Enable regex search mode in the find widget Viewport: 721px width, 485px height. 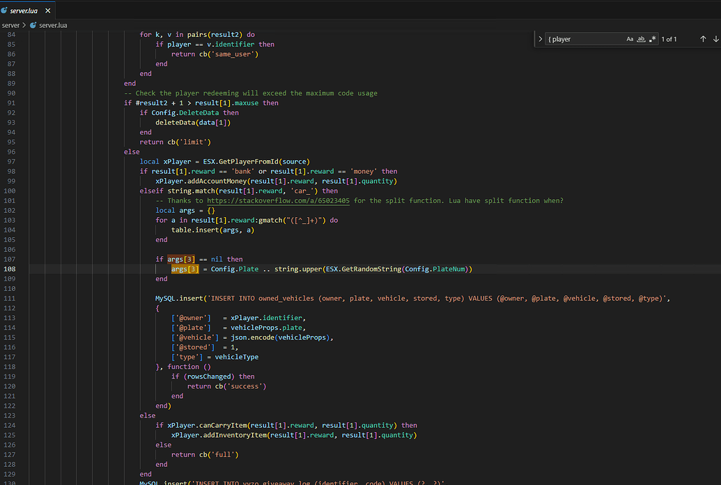tap(652, 39)
